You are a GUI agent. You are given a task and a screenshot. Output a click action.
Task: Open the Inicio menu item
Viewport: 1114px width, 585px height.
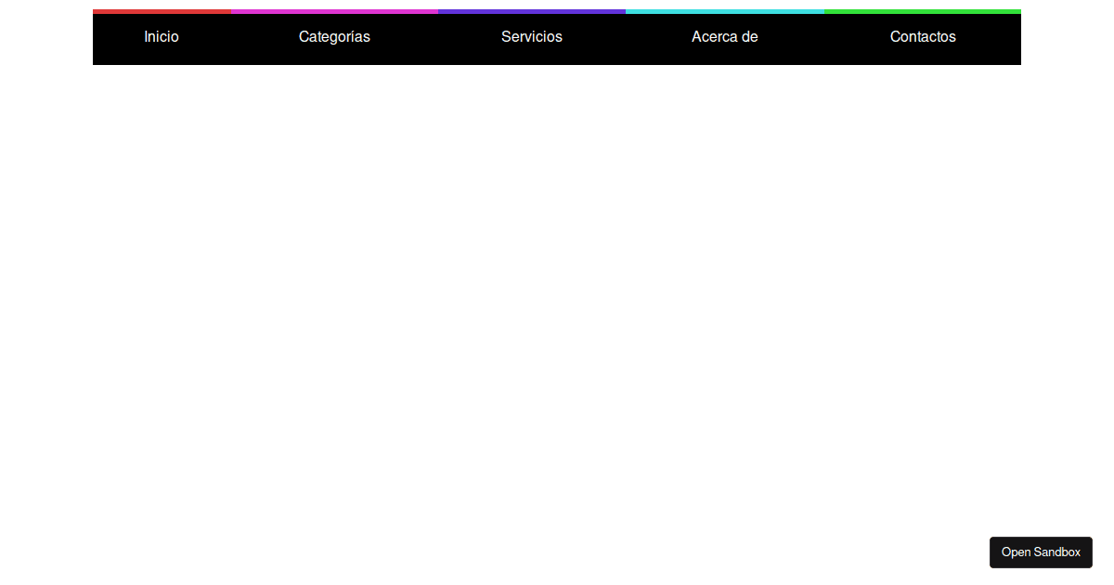[x=162, y=37]
